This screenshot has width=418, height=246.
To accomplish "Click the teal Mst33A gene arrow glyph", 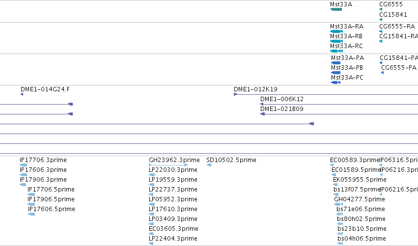I will pyautogui.click(x=336, y=10).
